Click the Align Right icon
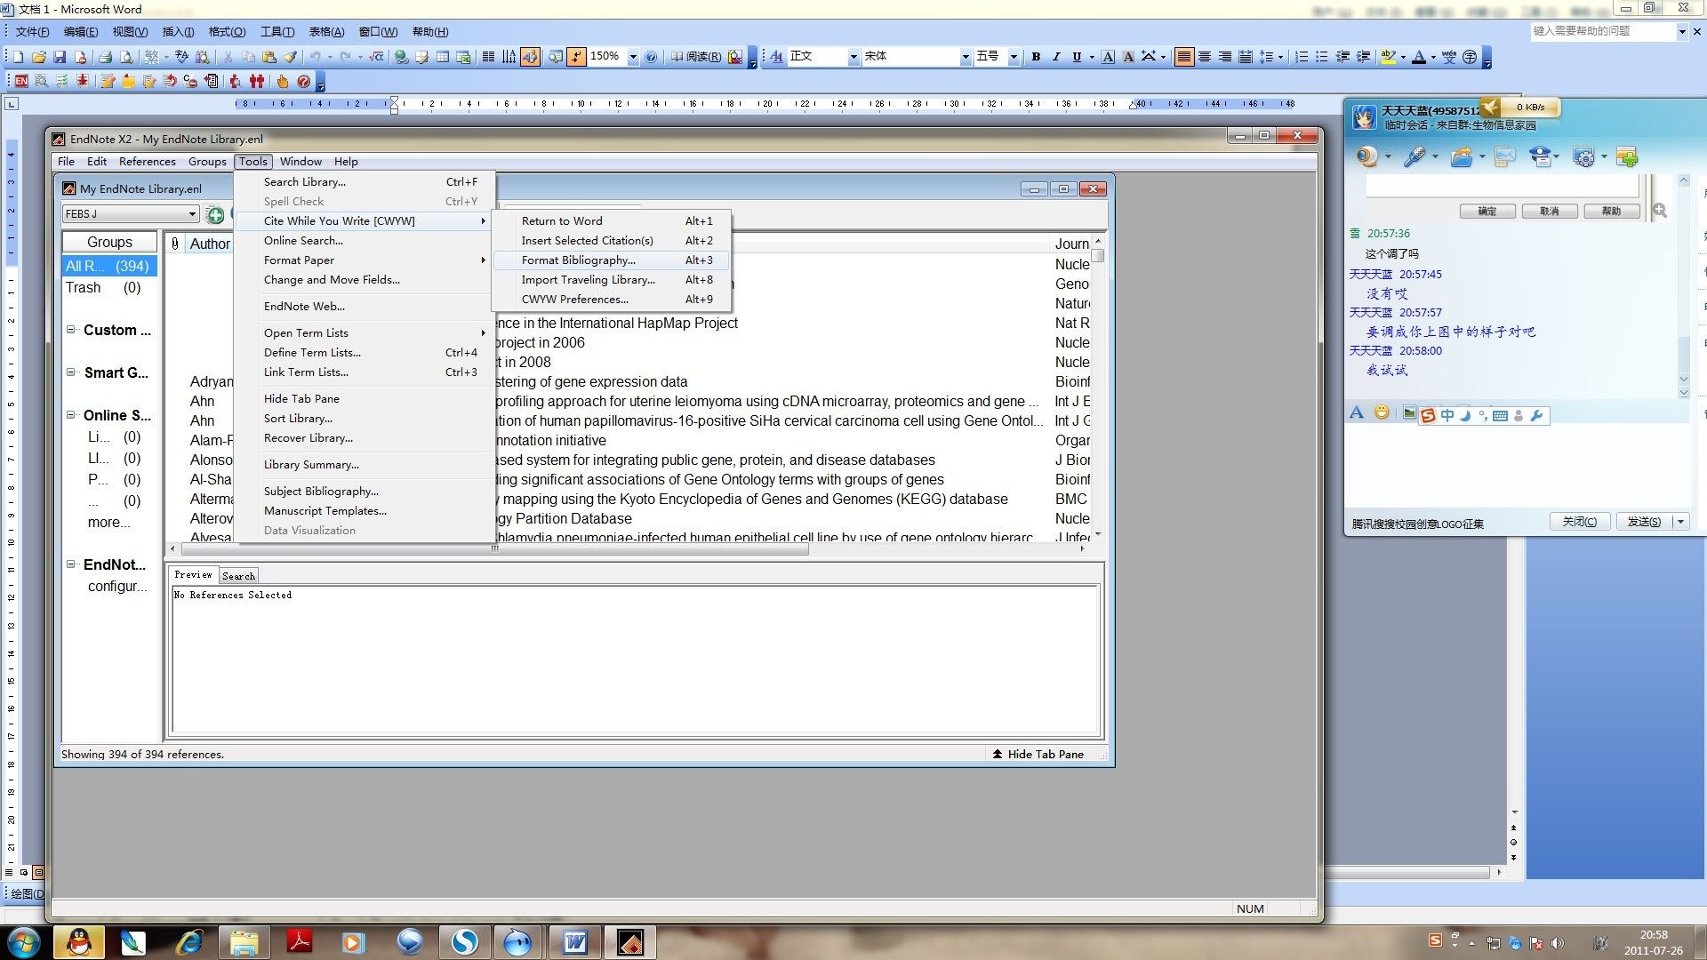The image size is (1707, 960). 1225,57
